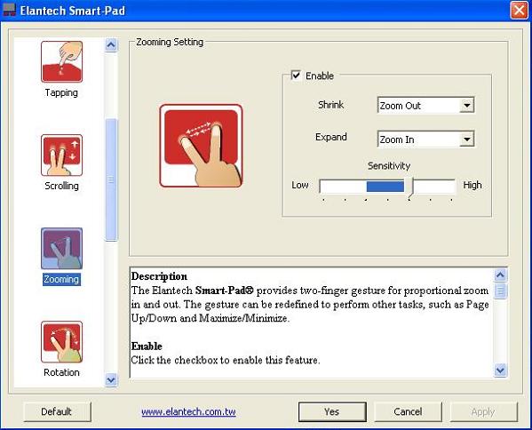
Task: Click Description pane scroll down arrow
Action: pyautogui.click(x=500, y=370)
